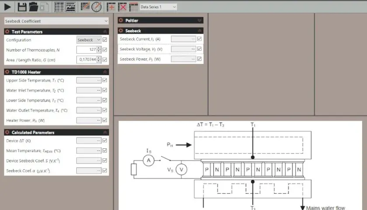The image size is (367, 210).
Task: Collapse the TD1008 Heater panel
Action: coord(105,72)
